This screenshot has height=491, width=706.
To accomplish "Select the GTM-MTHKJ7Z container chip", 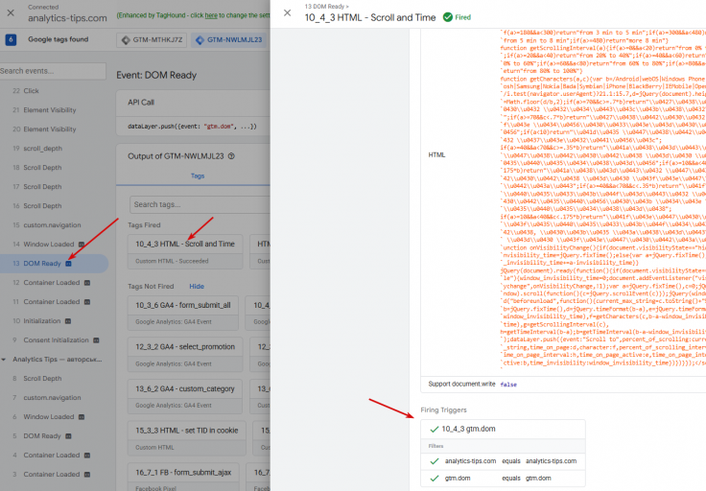I will (152, 39).
